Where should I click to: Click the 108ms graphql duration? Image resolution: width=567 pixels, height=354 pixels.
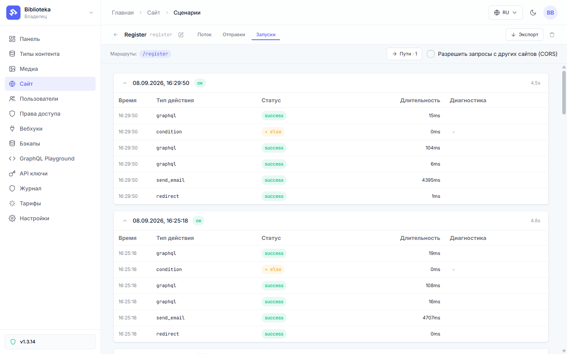point(433,286)
